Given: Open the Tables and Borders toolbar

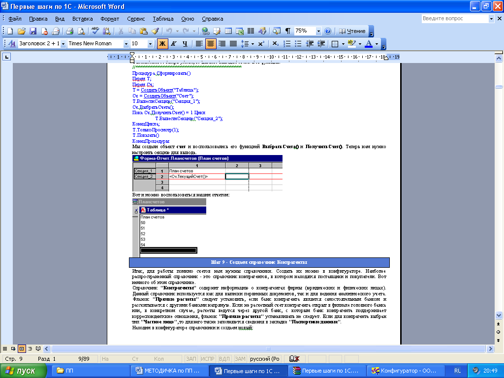Looking at the screenshot, I should point(217,31).
